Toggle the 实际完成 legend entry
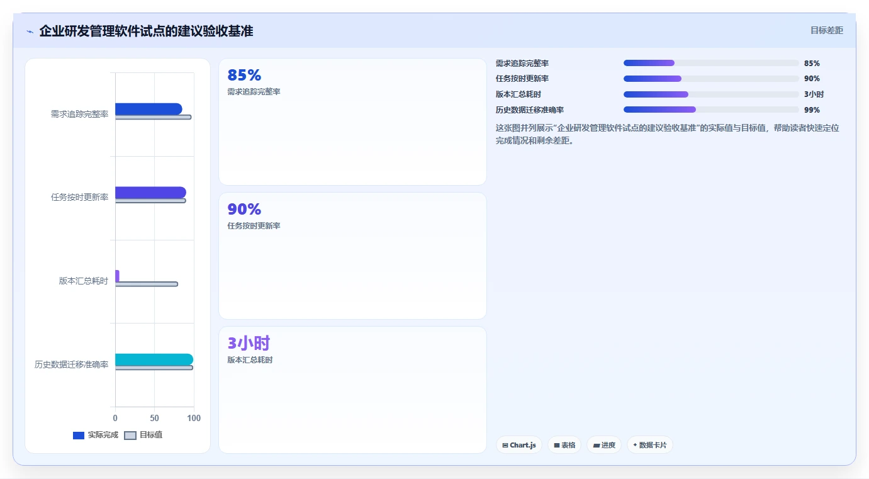The image size is (869, 479). (x=96, y=435)
